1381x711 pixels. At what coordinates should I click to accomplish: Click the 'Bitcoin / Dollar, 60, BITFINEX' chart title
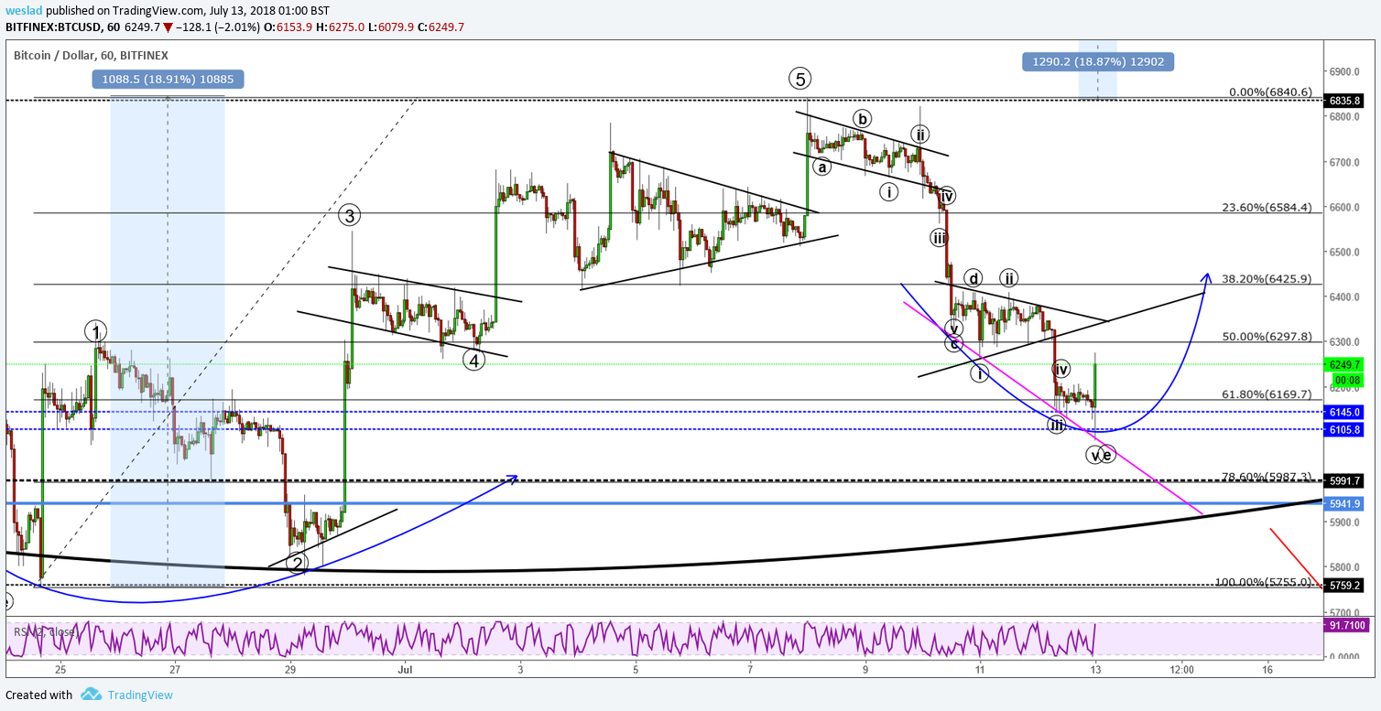click(91, 56)
